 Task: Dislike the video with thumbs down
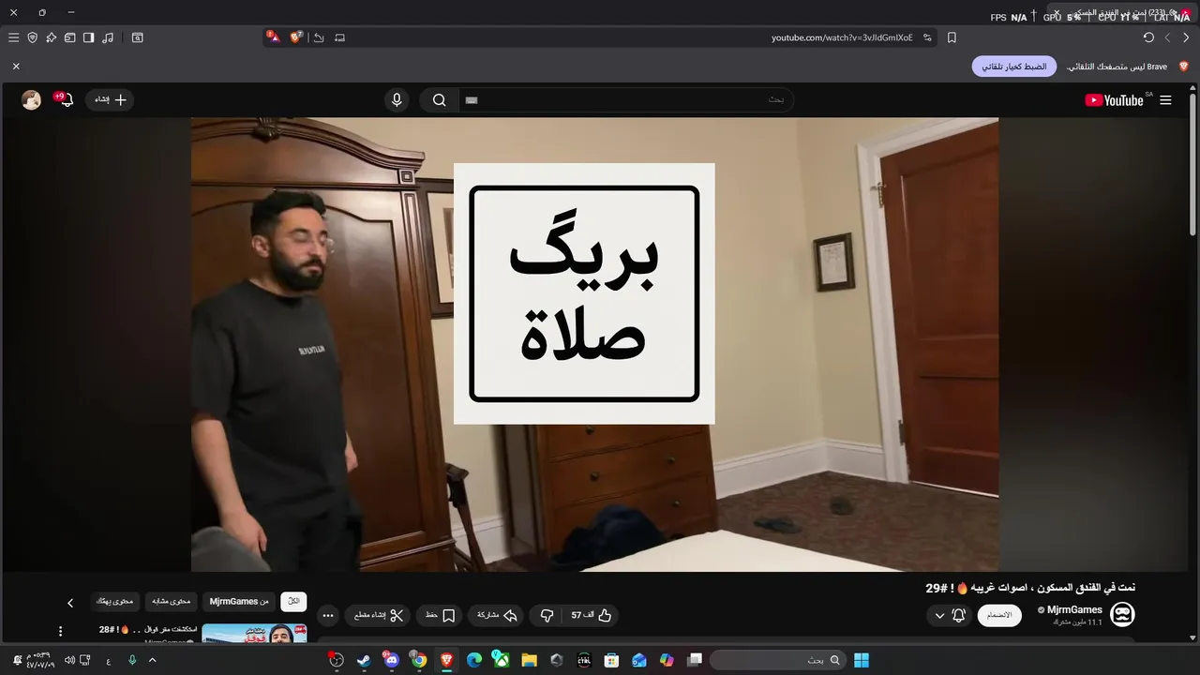(547, 615)
